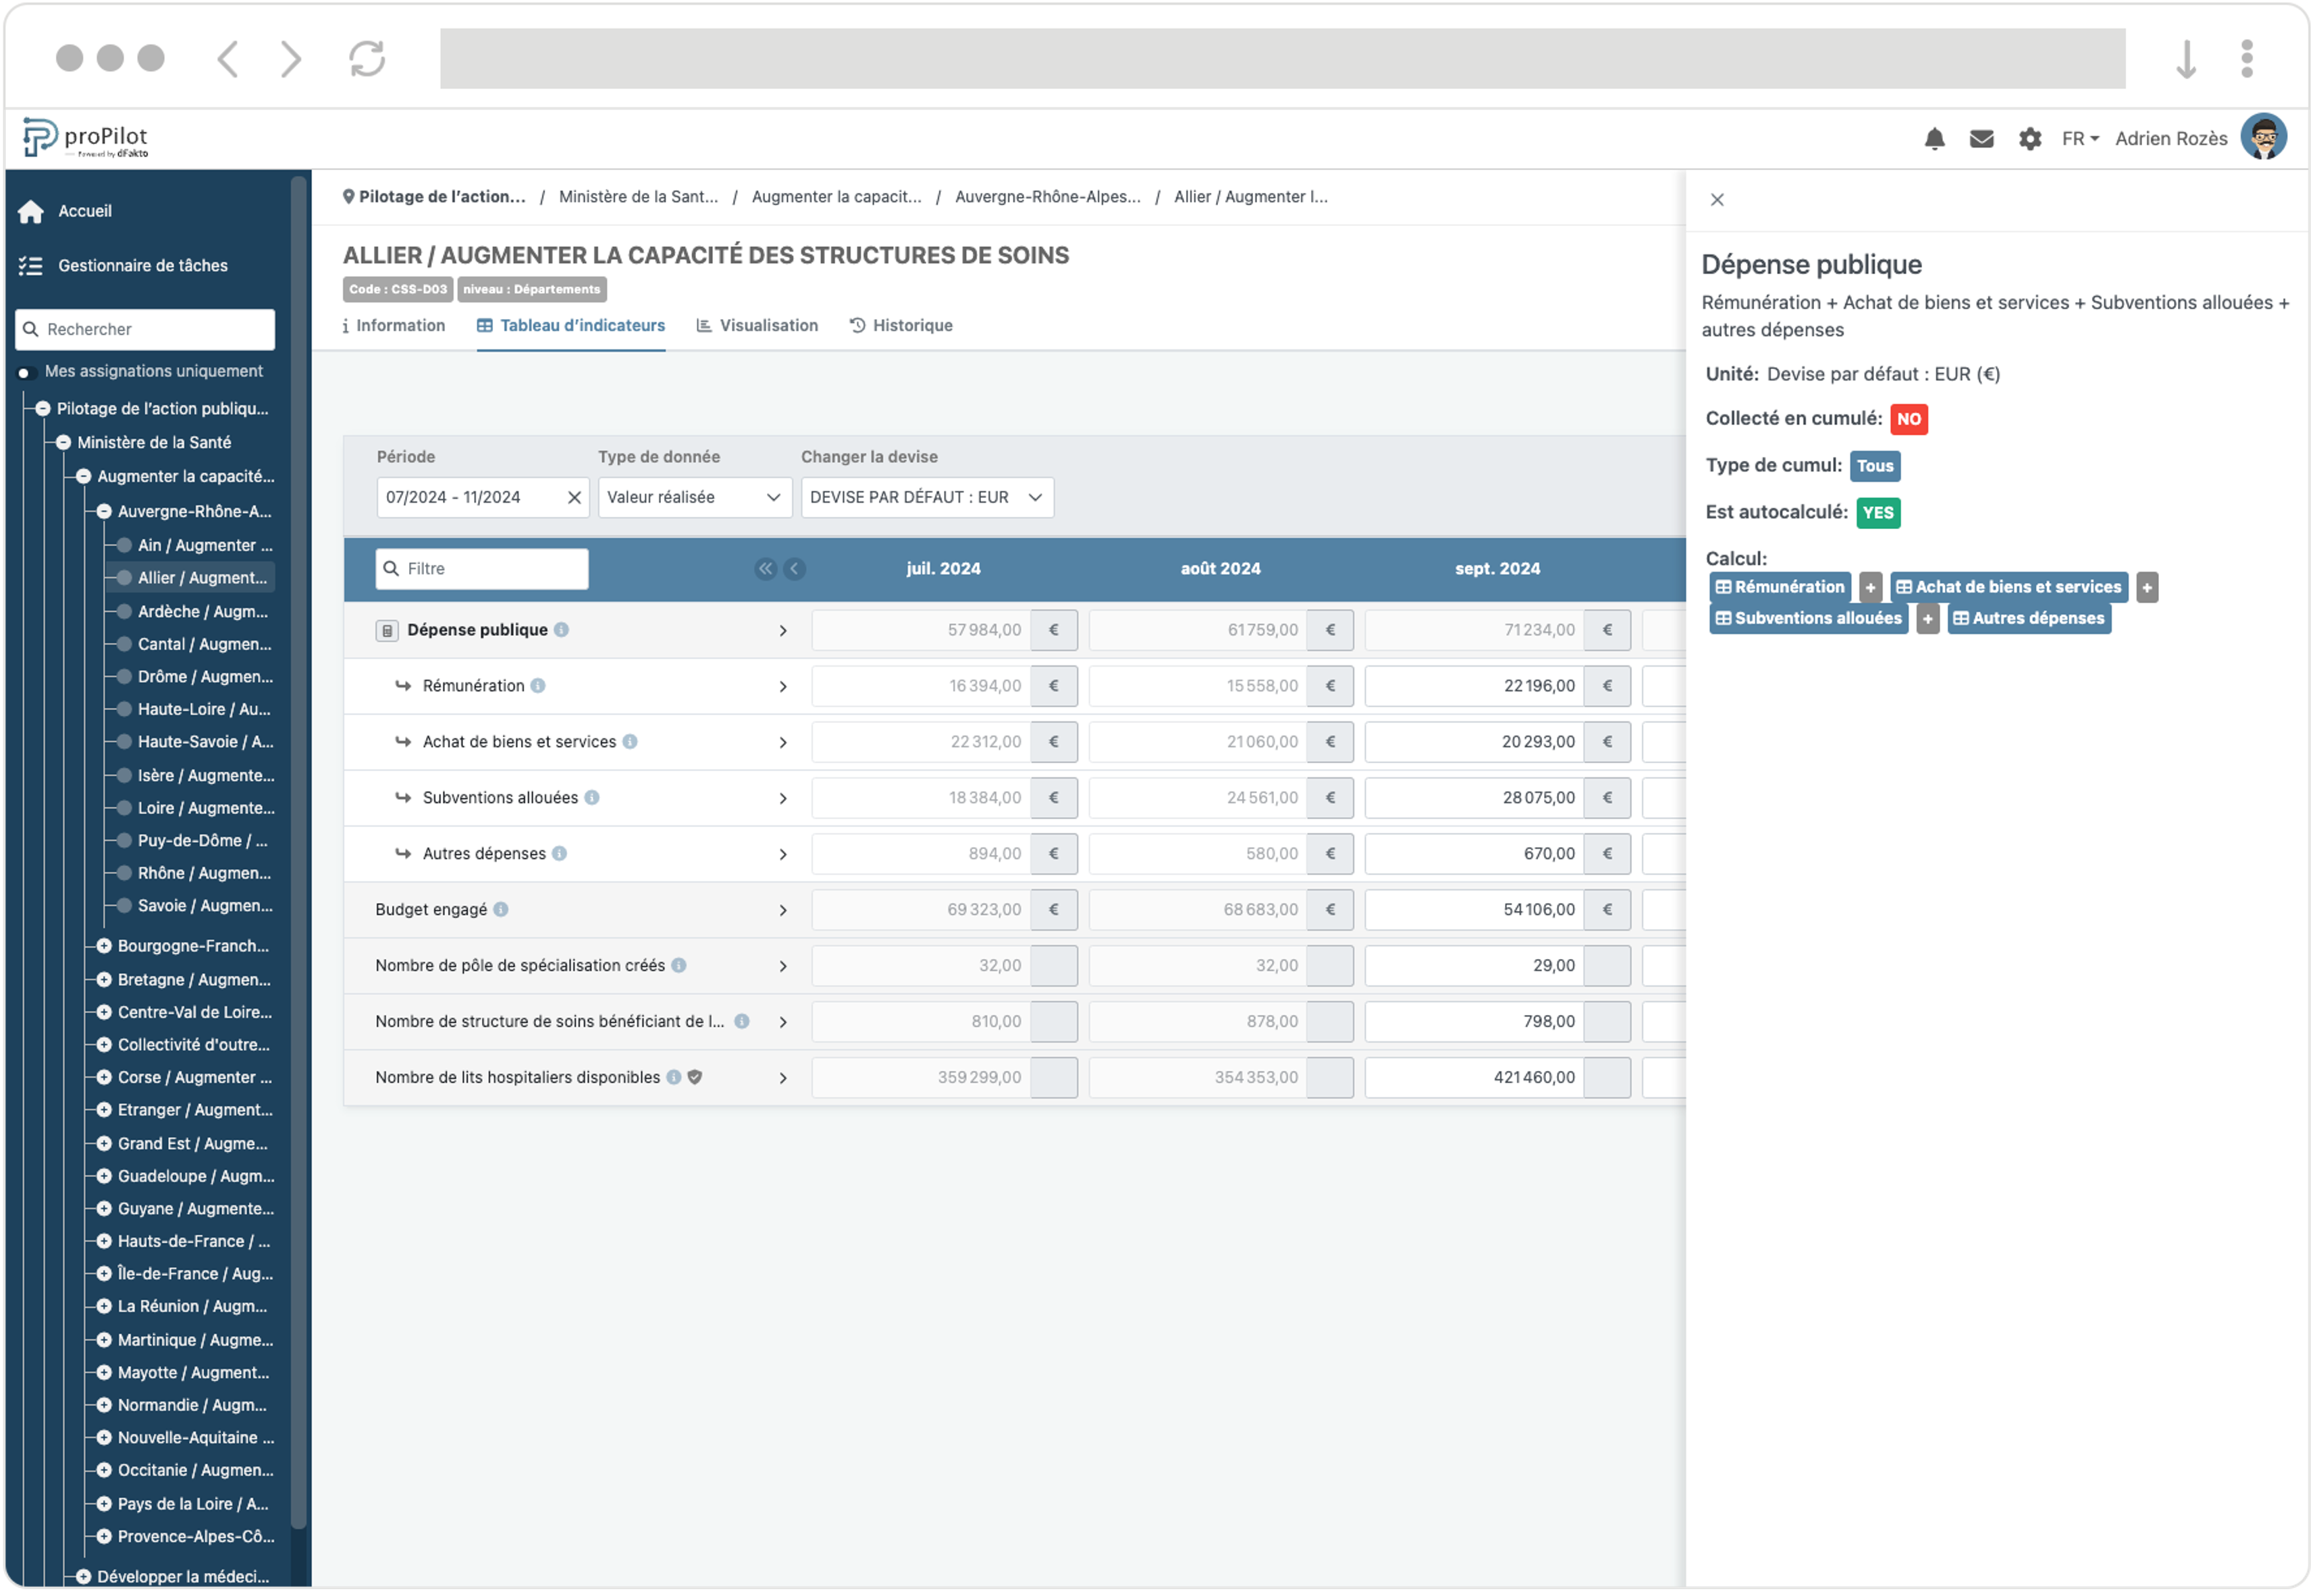Click the info icon beside Rémunération

click(538, 686)
